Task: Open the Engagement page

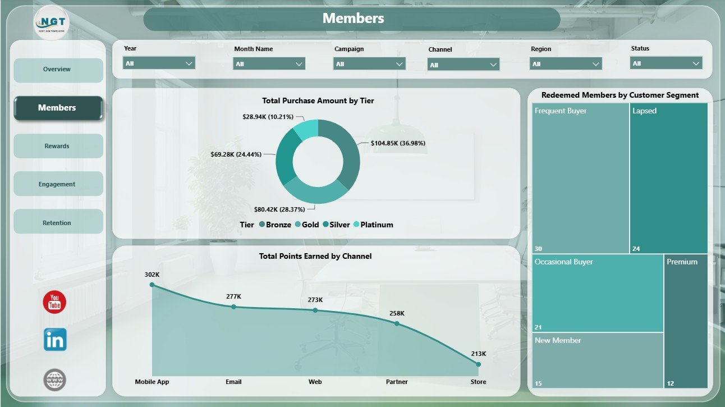Action: click(58, 184)
